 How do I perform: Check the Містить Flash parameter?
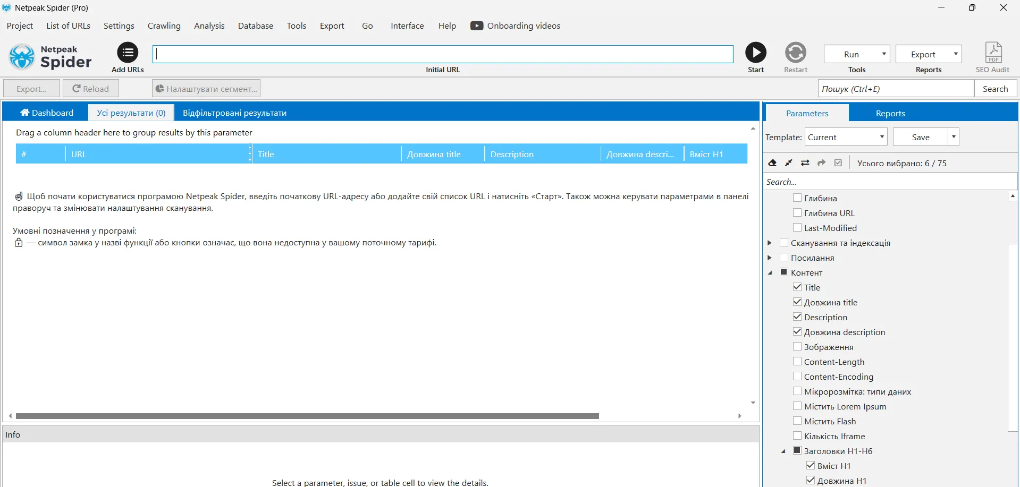797,421
